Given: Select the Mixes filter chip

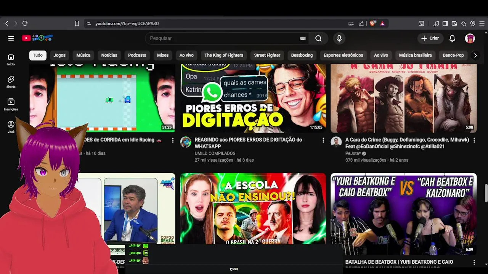Looking at the screenshot, I should pyautogui.click(x=163, y=55).
